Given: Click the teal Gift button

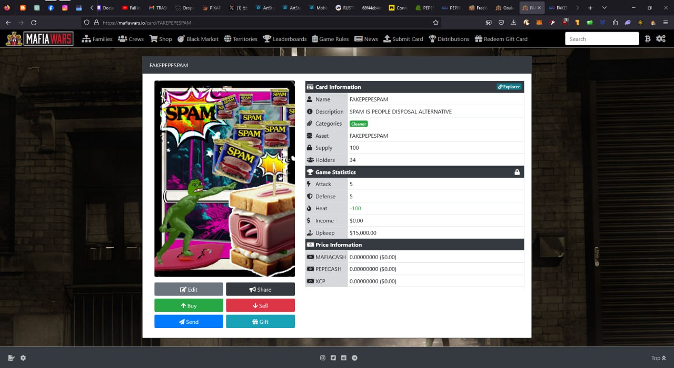Looking at the screenshot, I should (260, 321).
